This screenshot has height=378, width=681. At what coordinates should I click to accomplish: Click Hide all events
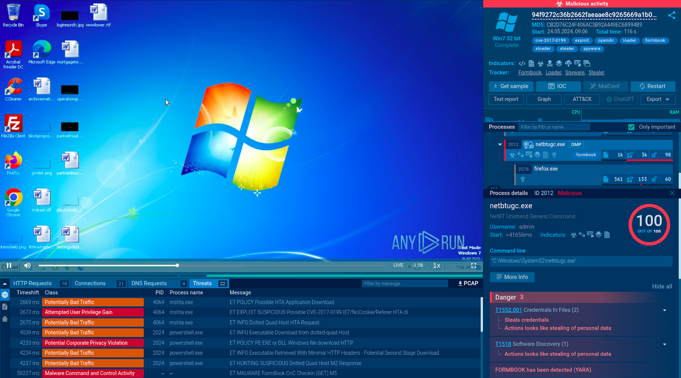point(662,286)
